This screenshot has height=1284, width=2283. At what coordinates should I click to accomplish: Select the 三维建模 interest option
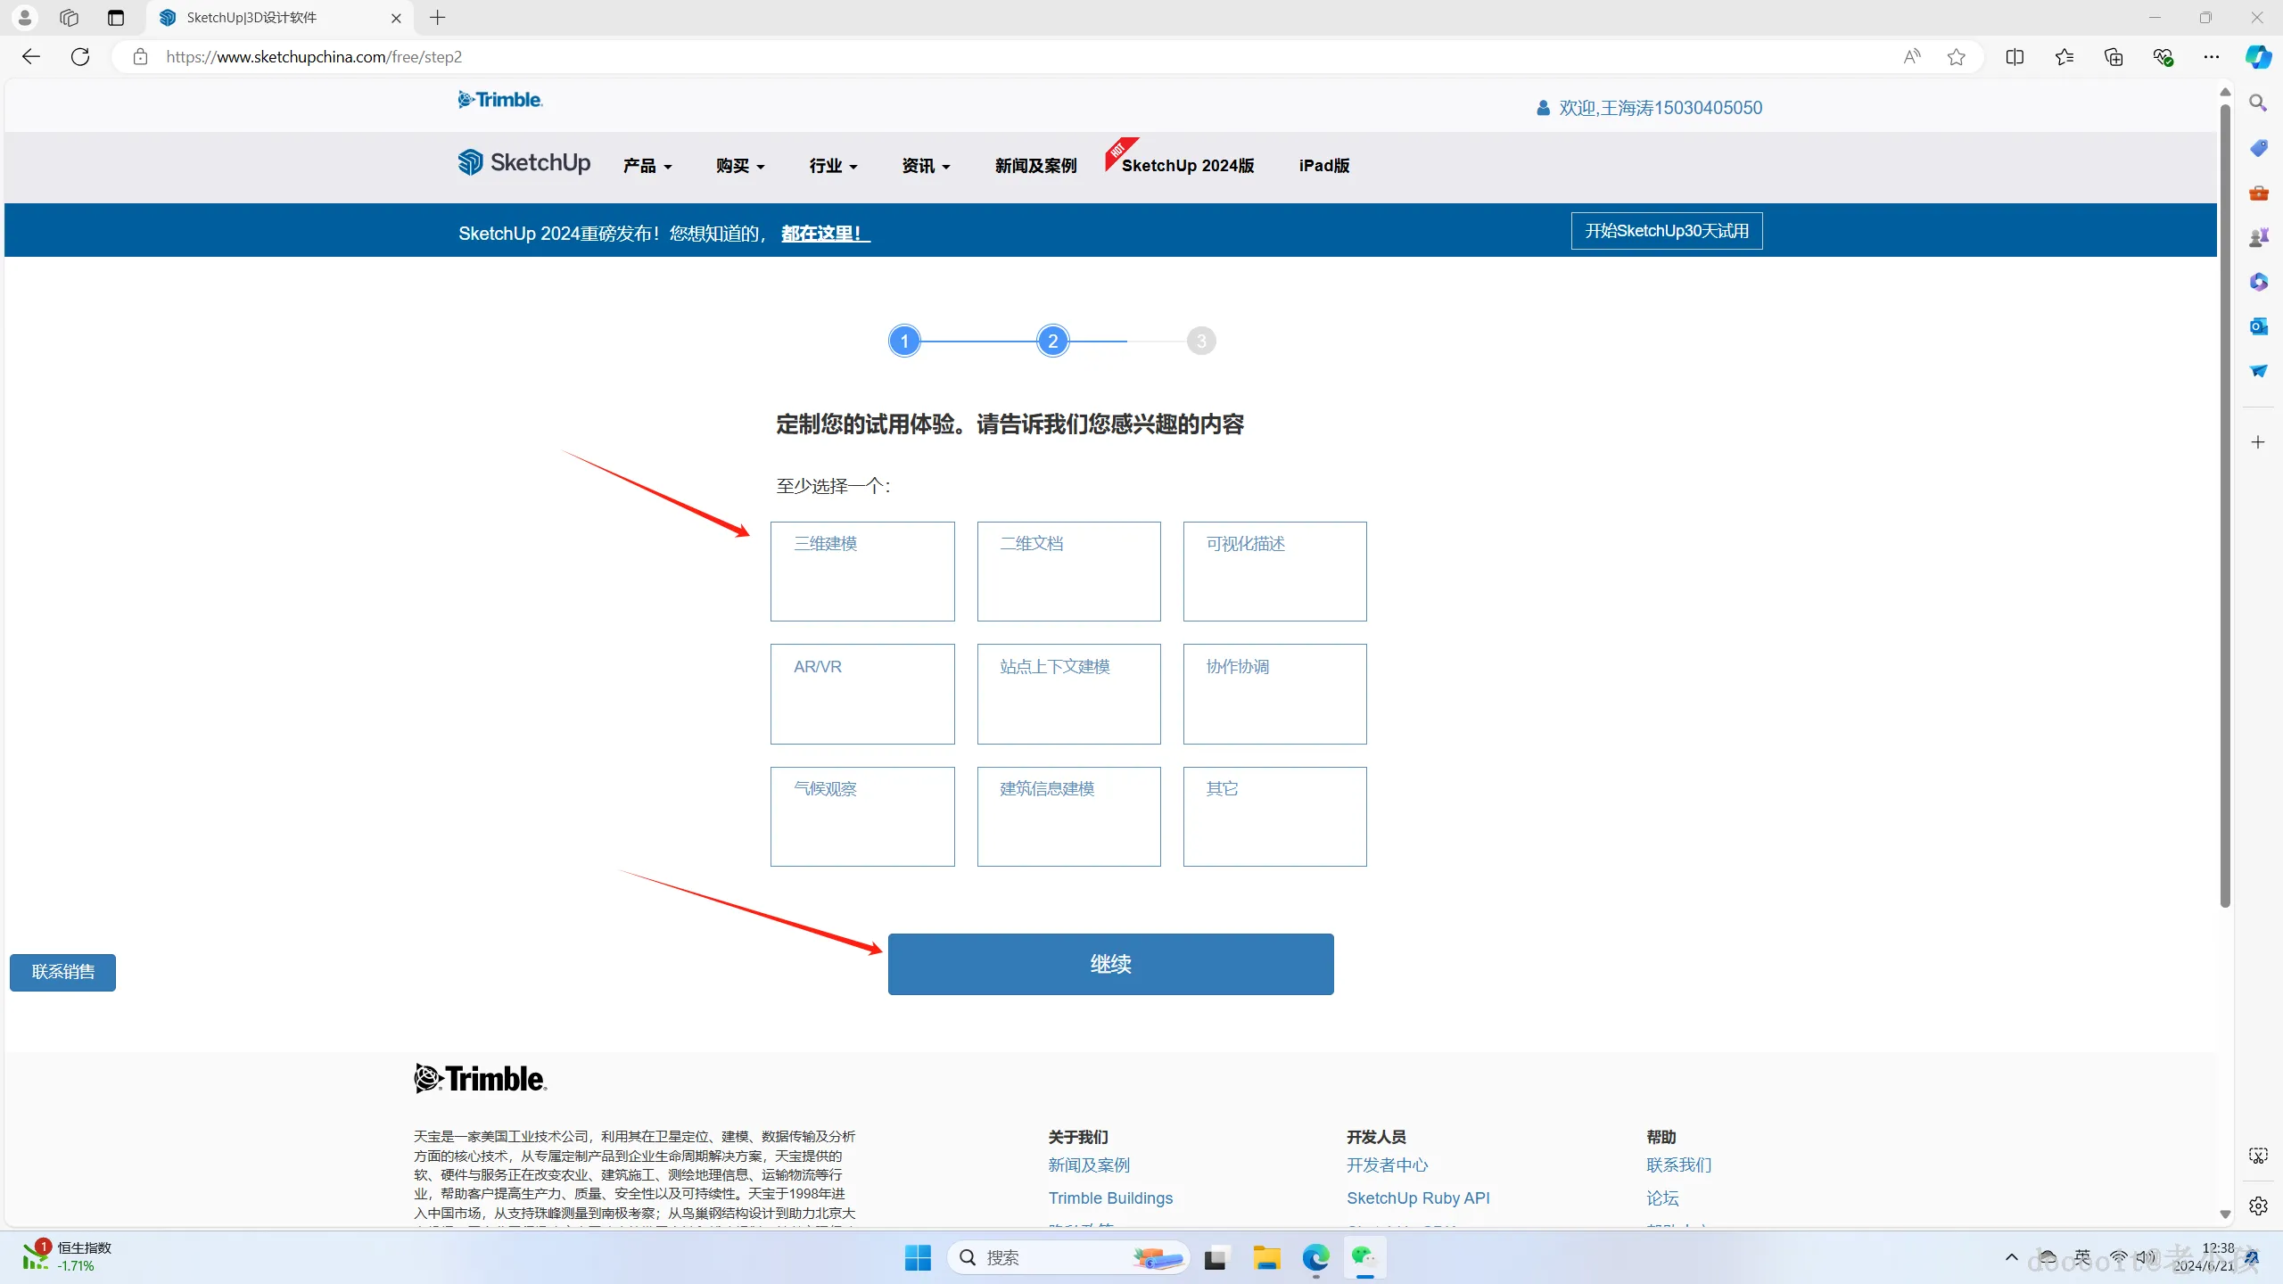click(862, 572)
